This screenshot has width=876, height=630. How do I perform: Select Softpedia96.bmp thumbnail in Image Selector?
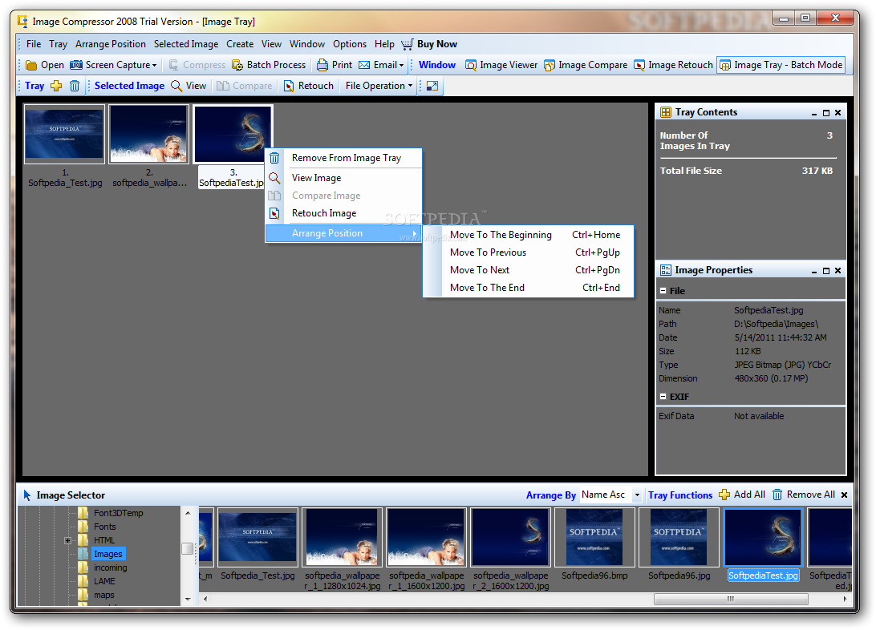click(594, 538)
